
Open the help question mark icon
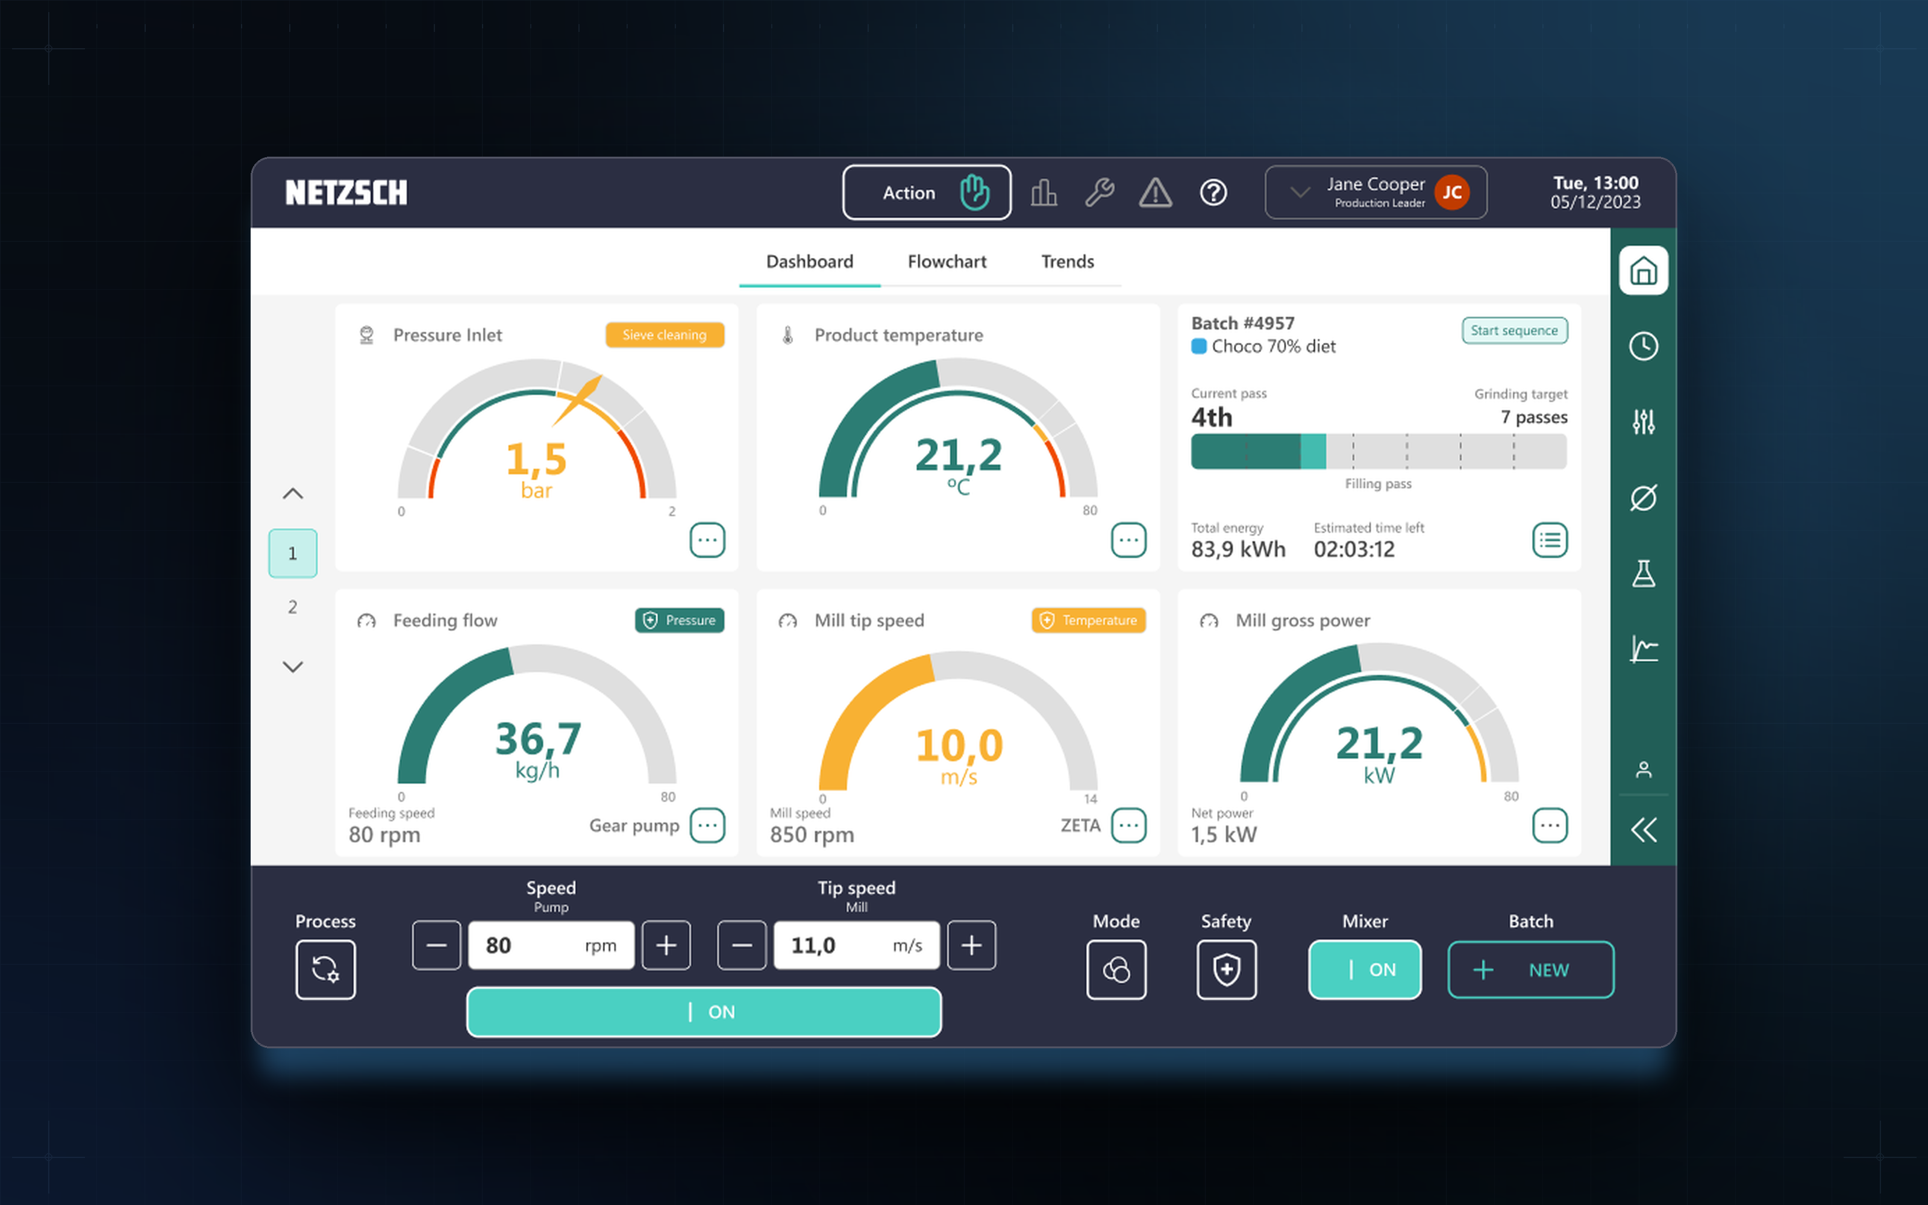(1213, 192)
